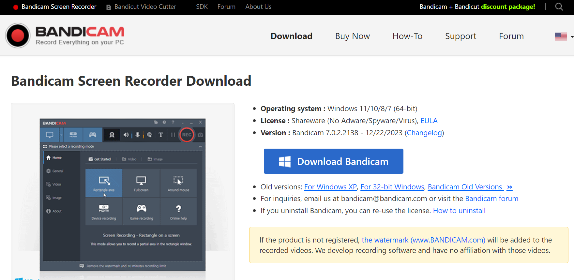This screenshot has width=574, height=280.
Task: Click Bandicut Video Cutter text link
Action: point(145,7)
